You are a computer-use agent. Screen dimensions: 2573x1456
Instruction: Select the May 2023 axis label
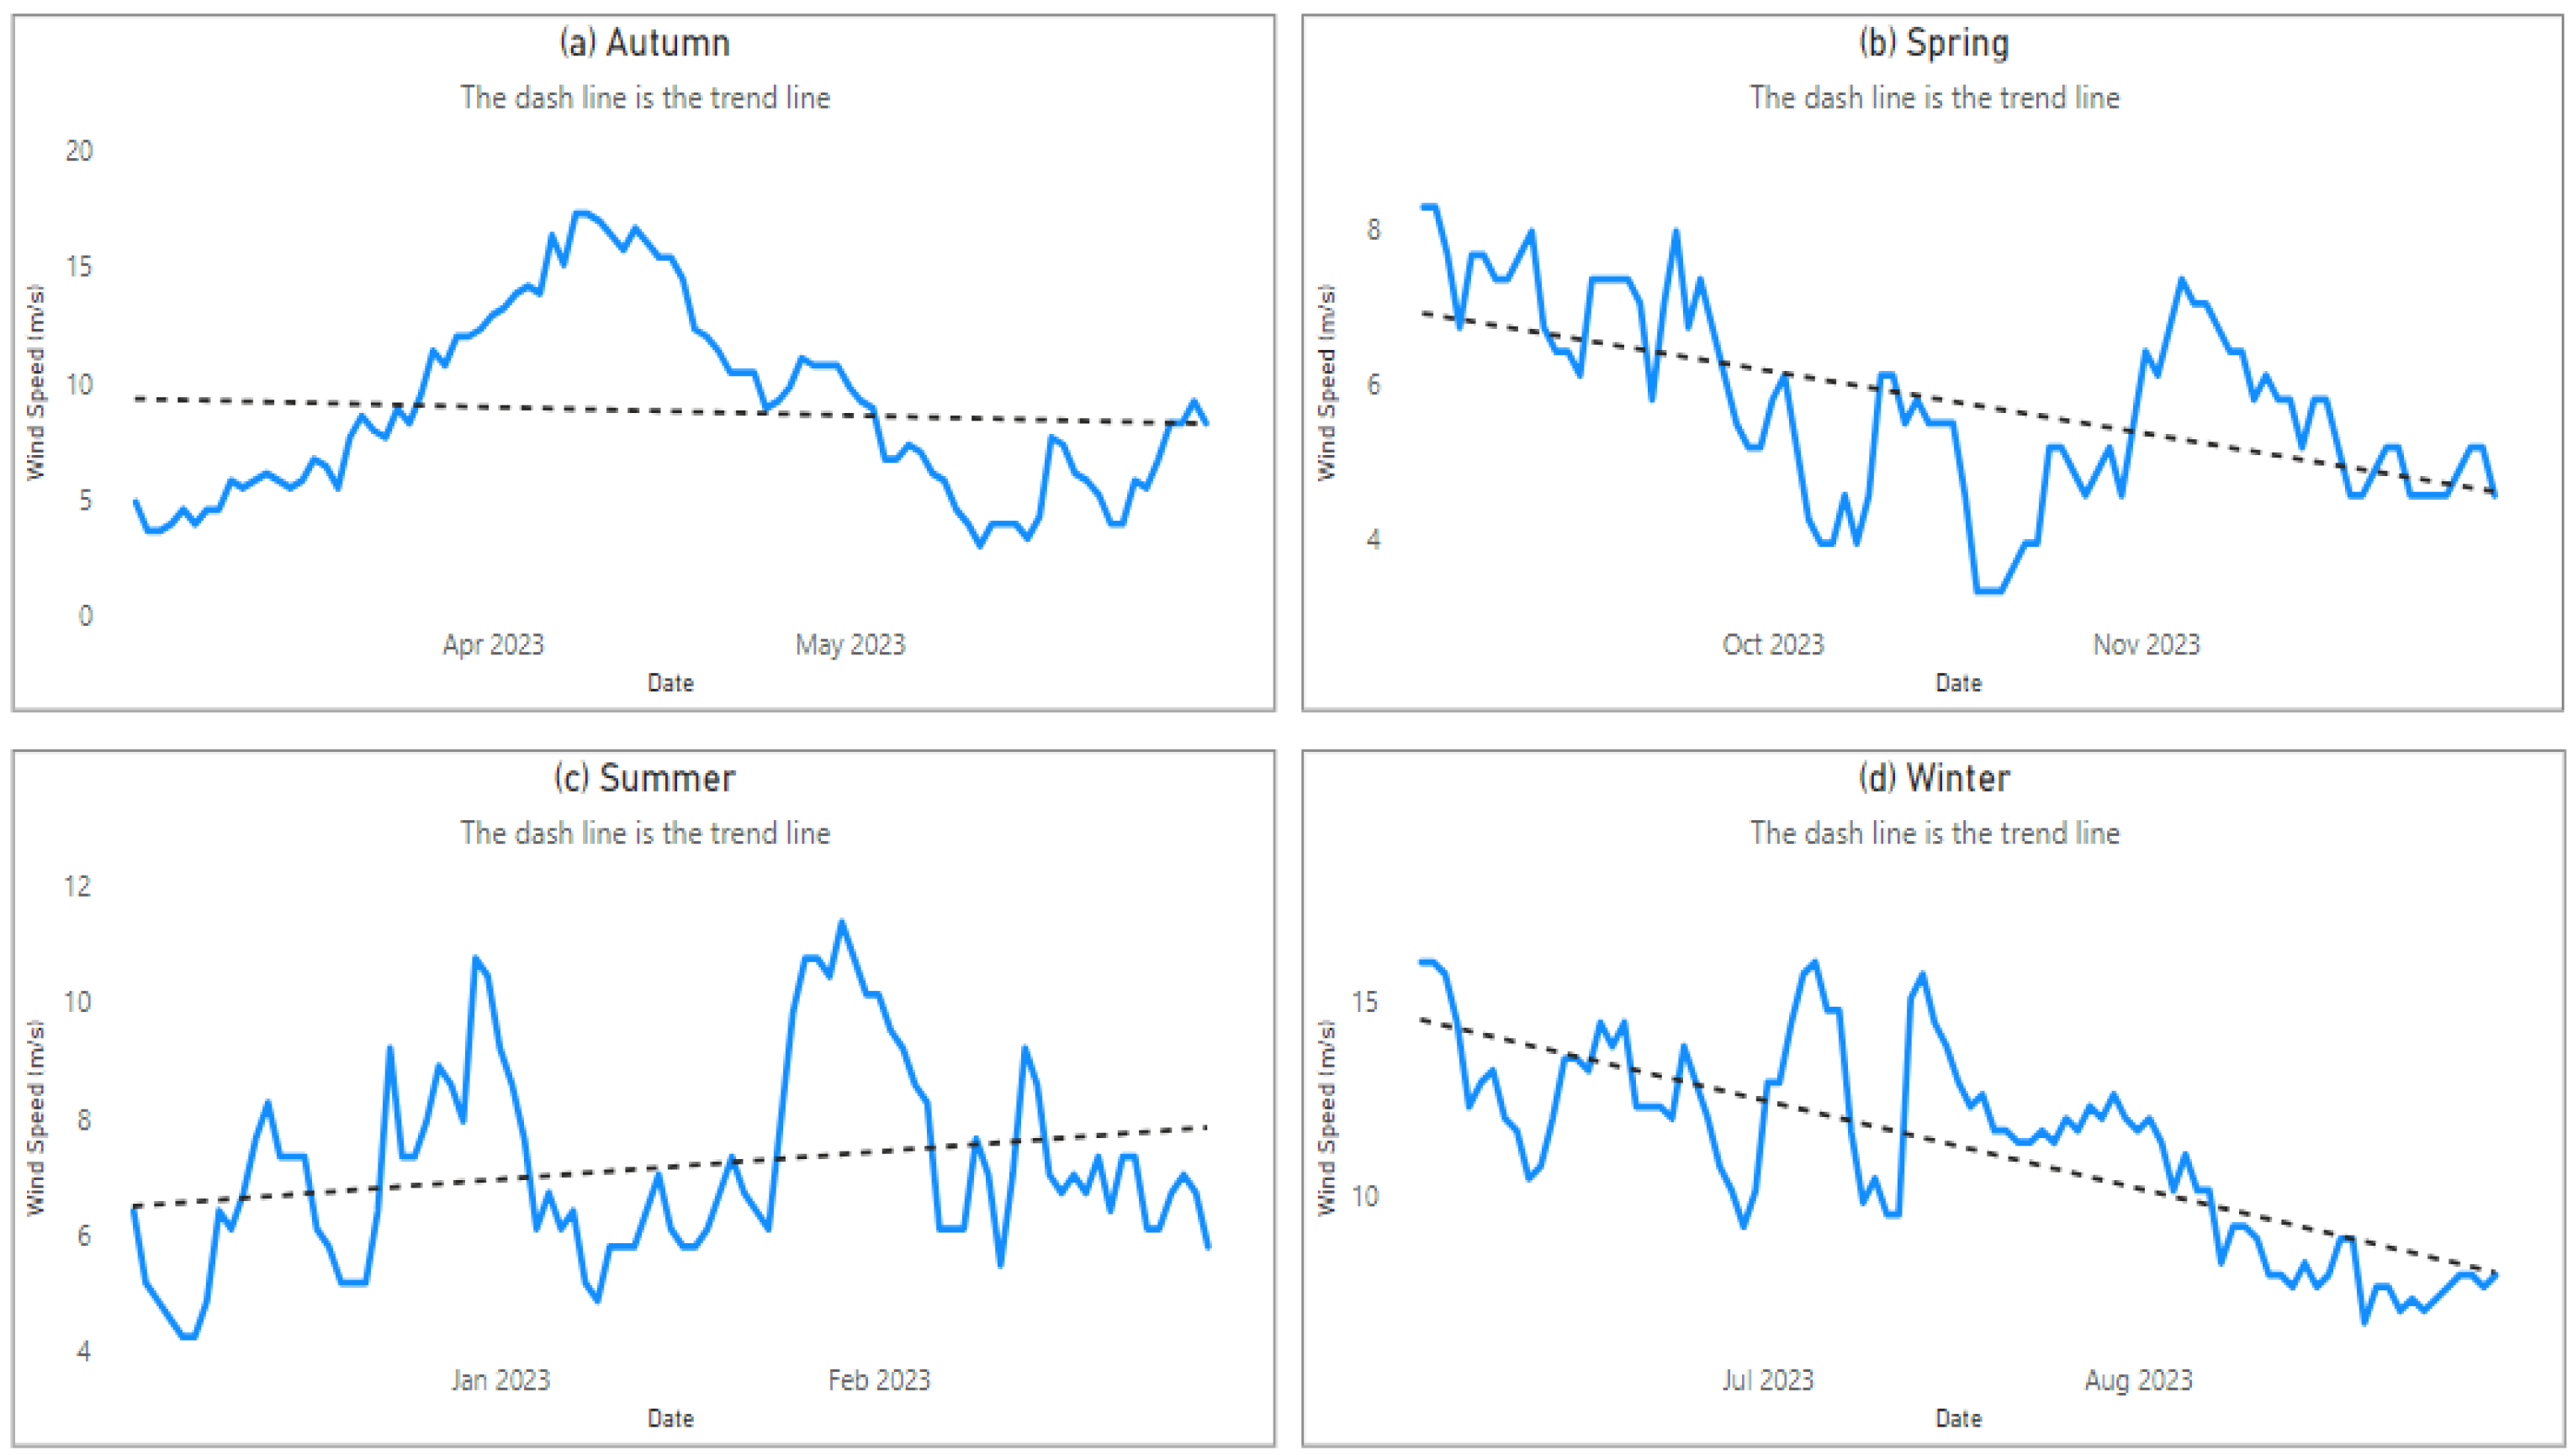tap(850, 644)
